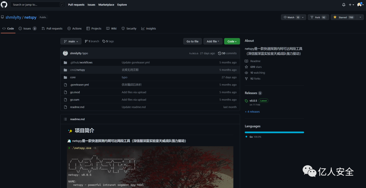366x188 pixels.
Task: Open the Actions tab
Action: (75, 29)
